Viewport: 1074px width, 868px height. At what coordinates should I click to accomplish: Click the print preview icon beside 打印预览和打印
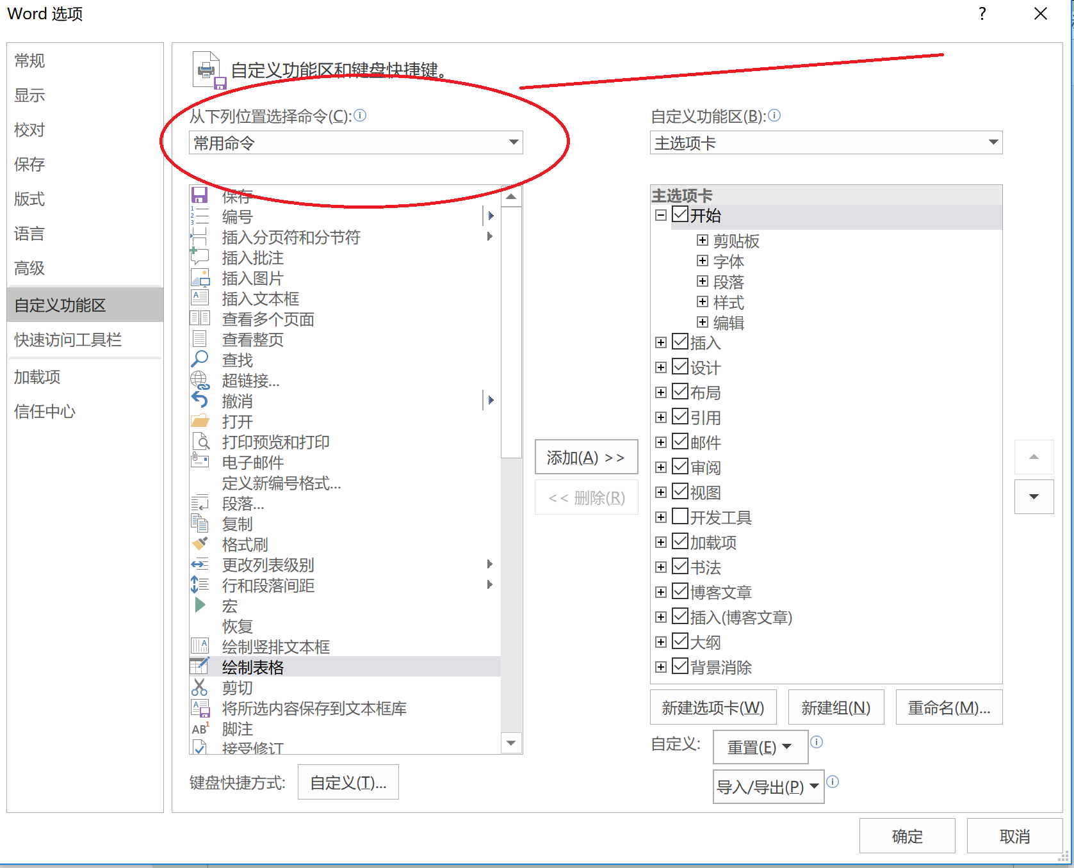(200, 441)
